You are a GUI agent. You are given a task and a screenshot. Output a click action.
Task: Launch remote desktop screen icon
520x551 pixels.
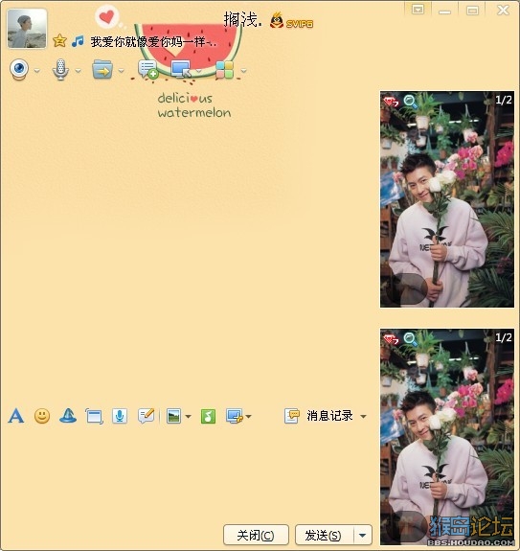pos(181,69)
